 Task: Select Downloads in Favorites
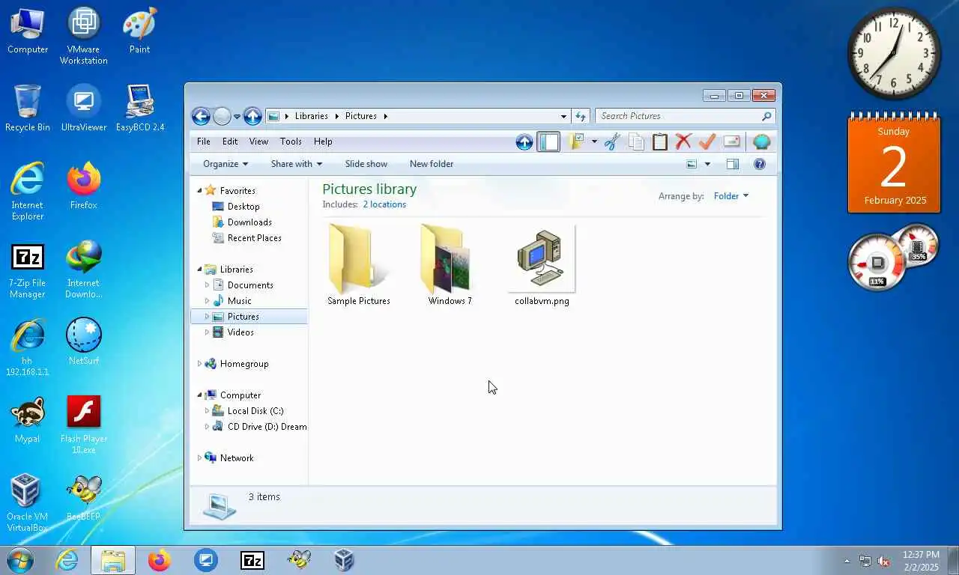[x=249, y=222]
